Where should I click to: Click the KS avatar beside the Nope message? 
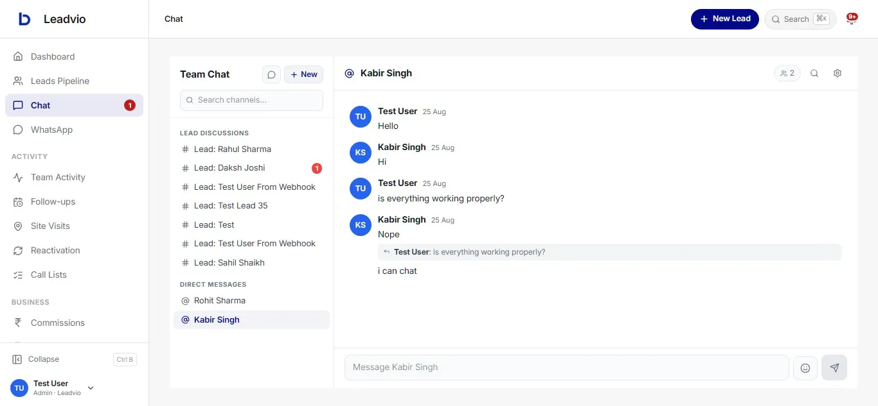tap(361, 225)
